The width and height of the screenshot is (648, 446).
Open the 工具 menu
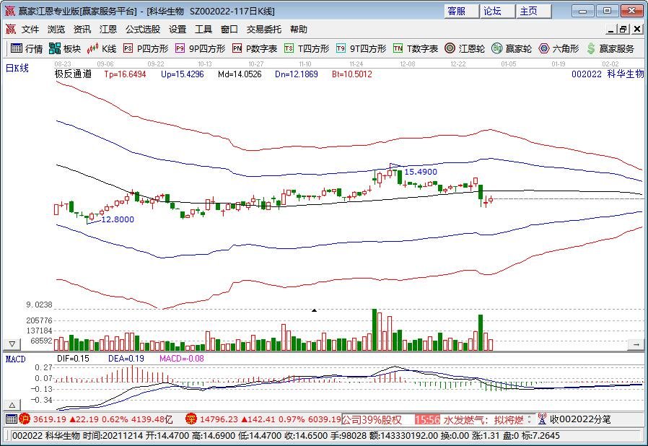pos(203,30)
